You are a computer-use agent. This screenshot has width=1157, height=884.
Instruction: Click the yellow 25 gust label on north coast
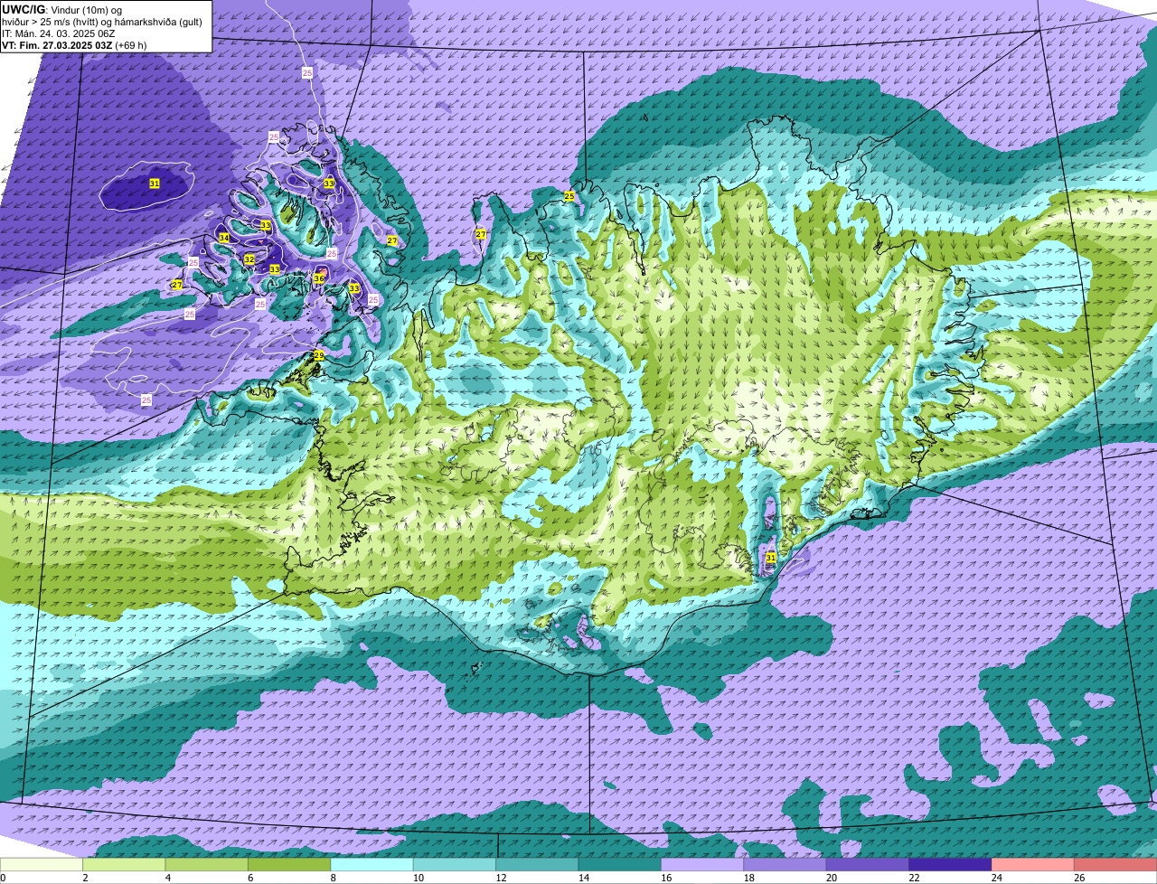coord(569,196)
